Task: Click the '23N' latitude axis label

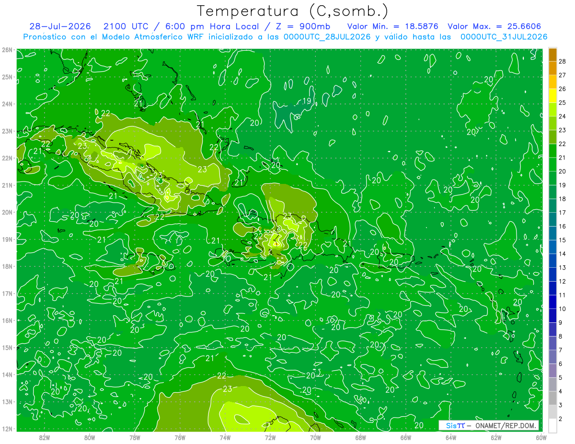Action: [7, 131]
